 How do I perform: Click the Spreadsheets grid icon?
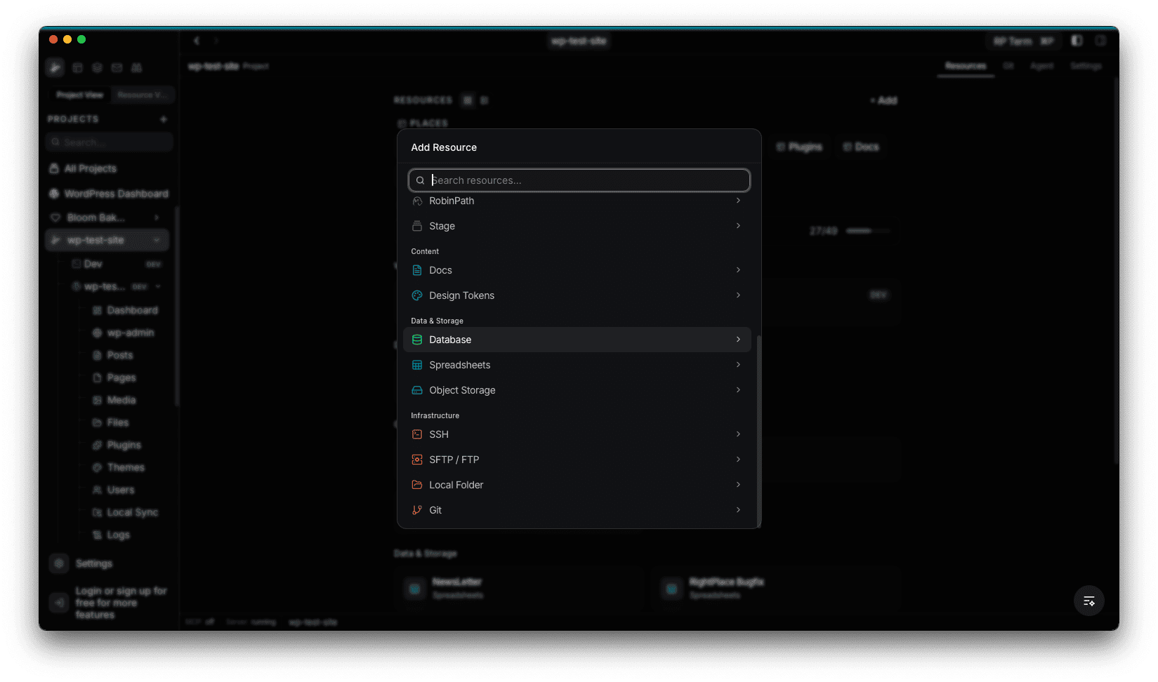point(417,365)
